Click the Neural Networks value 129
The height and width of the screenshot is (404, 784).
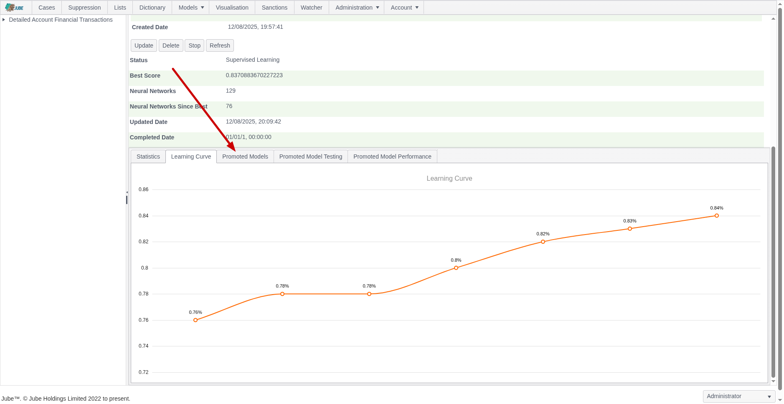231,91
